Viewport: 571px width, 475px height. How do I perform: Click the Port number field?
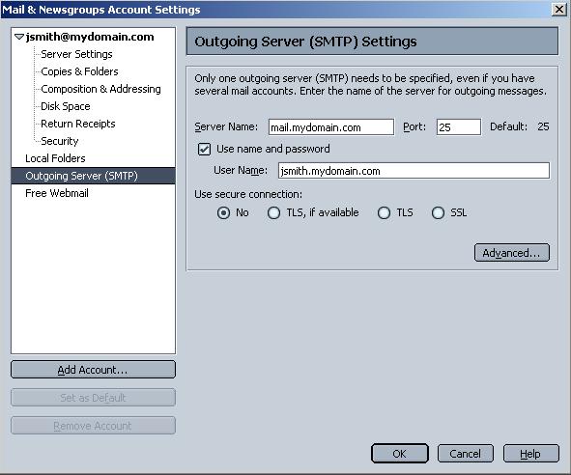tap(459, 127)
